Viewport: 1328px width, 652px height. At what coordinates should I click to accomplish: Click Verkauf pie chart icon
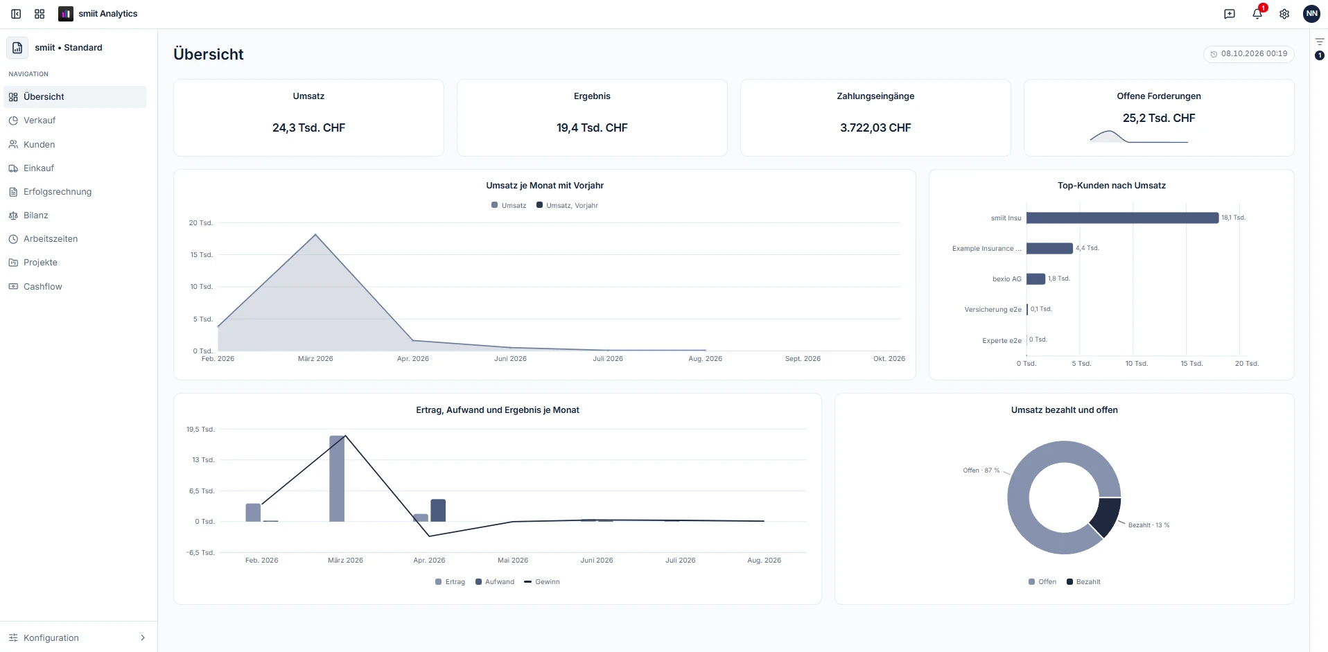tap(13, 121)
